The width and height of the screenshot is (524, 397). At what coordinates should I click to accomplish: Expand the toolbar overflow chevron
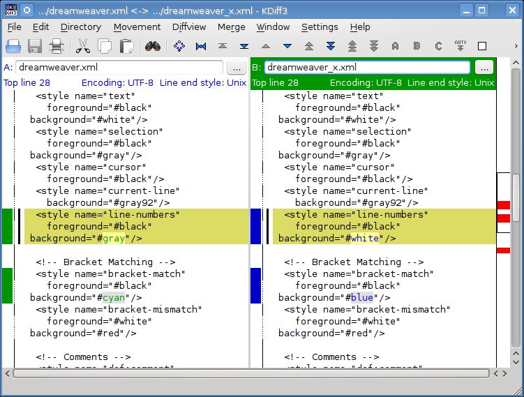[x=516, y=46]
